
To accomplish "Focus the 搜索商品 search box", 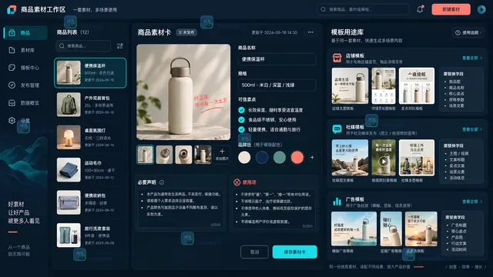I will tap(83, 46).
